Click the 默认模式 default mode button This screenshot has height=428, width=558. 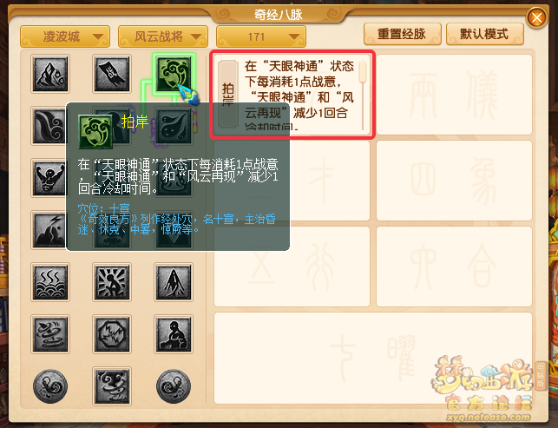(485, 34)
